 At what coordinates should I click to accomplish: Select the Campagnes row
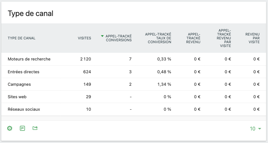click(134, 84)
